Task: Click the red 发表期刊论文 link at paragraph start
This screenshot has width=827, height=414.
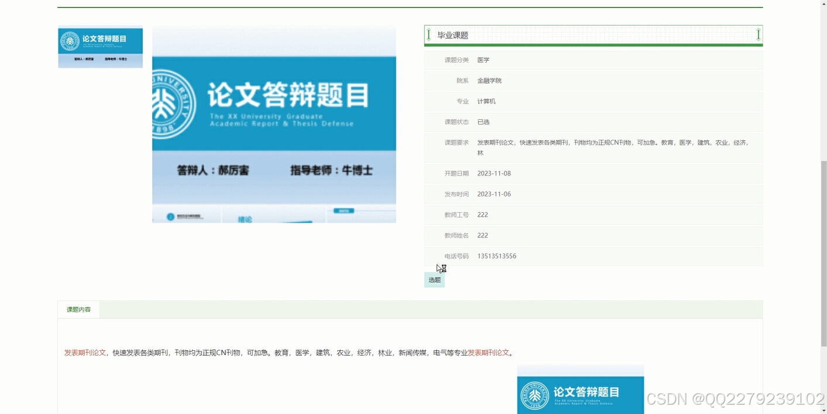Action: (84, 353)
